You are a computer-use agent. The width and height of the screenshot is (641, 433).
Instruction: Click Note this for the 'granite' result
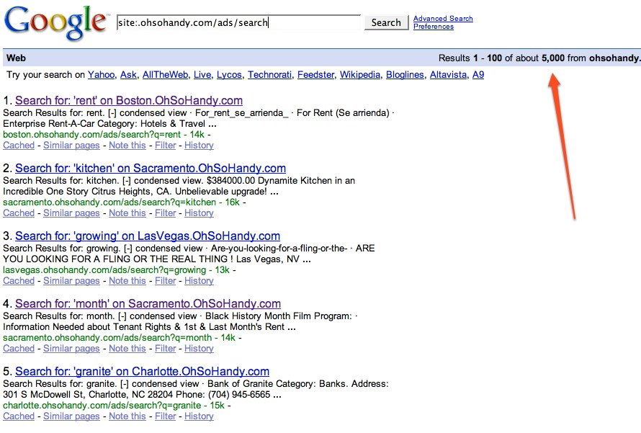click(127, 416)
